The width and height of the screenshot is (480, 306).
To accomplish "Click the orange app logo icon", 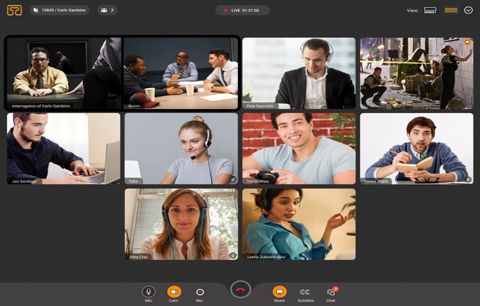I will tap(15, 10).
